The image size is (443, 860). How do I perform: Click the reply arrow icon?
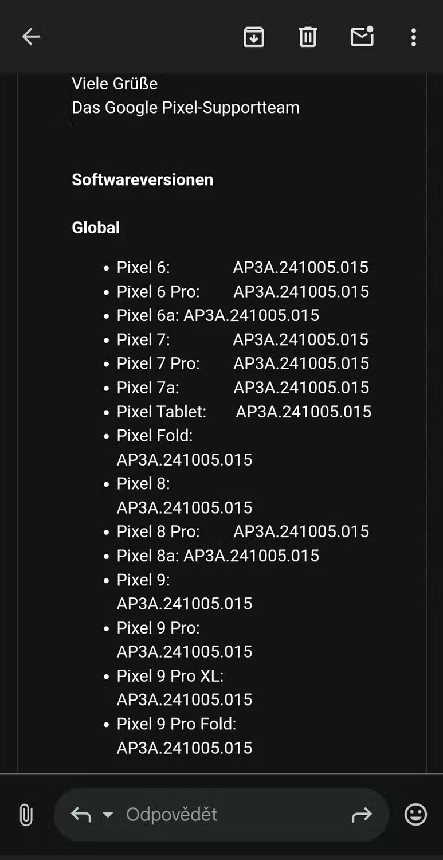(x=81, y=815)
